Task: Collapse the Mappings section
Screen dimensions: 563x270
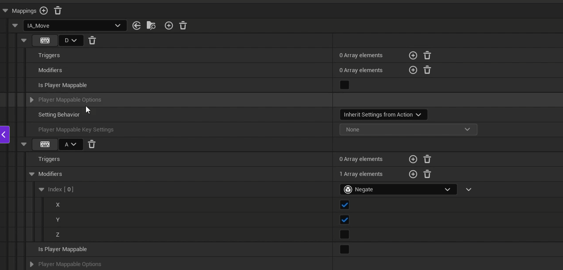Action: [x=5, y=11]
